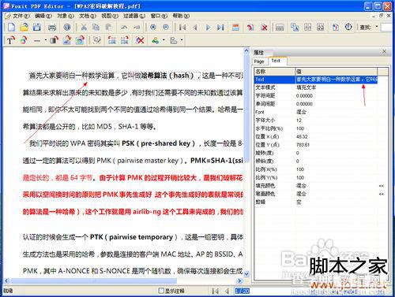Open the 帮助 menu
The width and height of the screenshot is (395, 297).
181,16
